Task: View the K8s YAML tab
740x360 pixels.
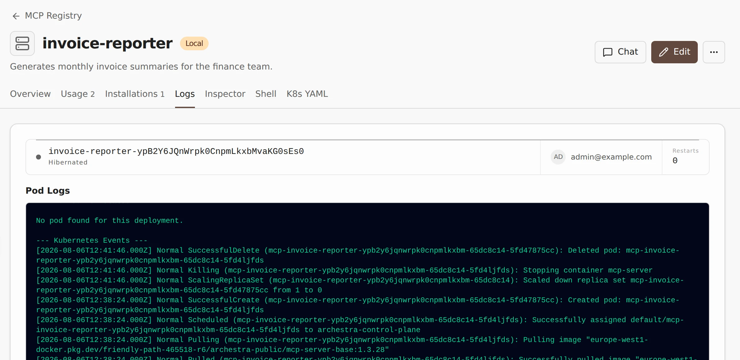Action: (x=307, y=94)
